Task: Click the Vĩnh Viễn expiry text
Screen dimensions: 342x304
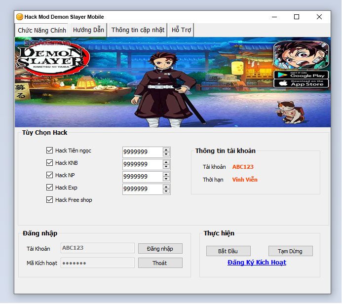Action: (x=245, y=180)
